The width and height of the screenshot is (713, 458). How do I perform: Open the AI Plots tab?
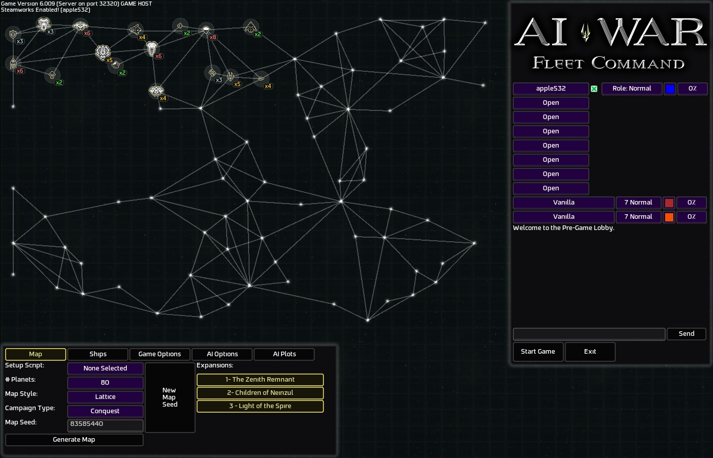click(x=284, y=354)
